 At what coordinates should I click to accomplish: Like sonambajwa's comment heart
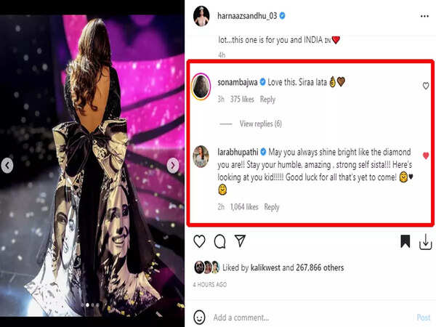[426, 86]
